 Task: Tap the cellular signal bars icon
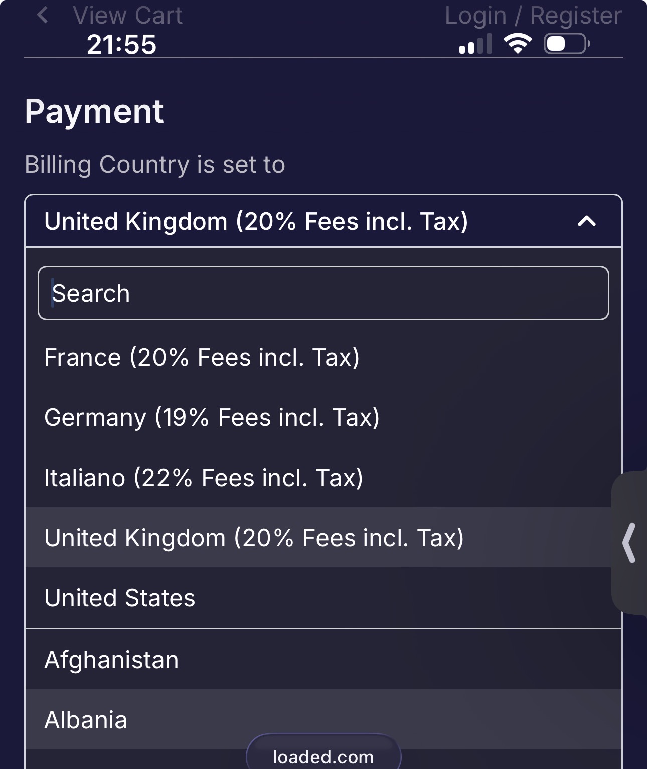pyautogui.click(x=475, y=44)
